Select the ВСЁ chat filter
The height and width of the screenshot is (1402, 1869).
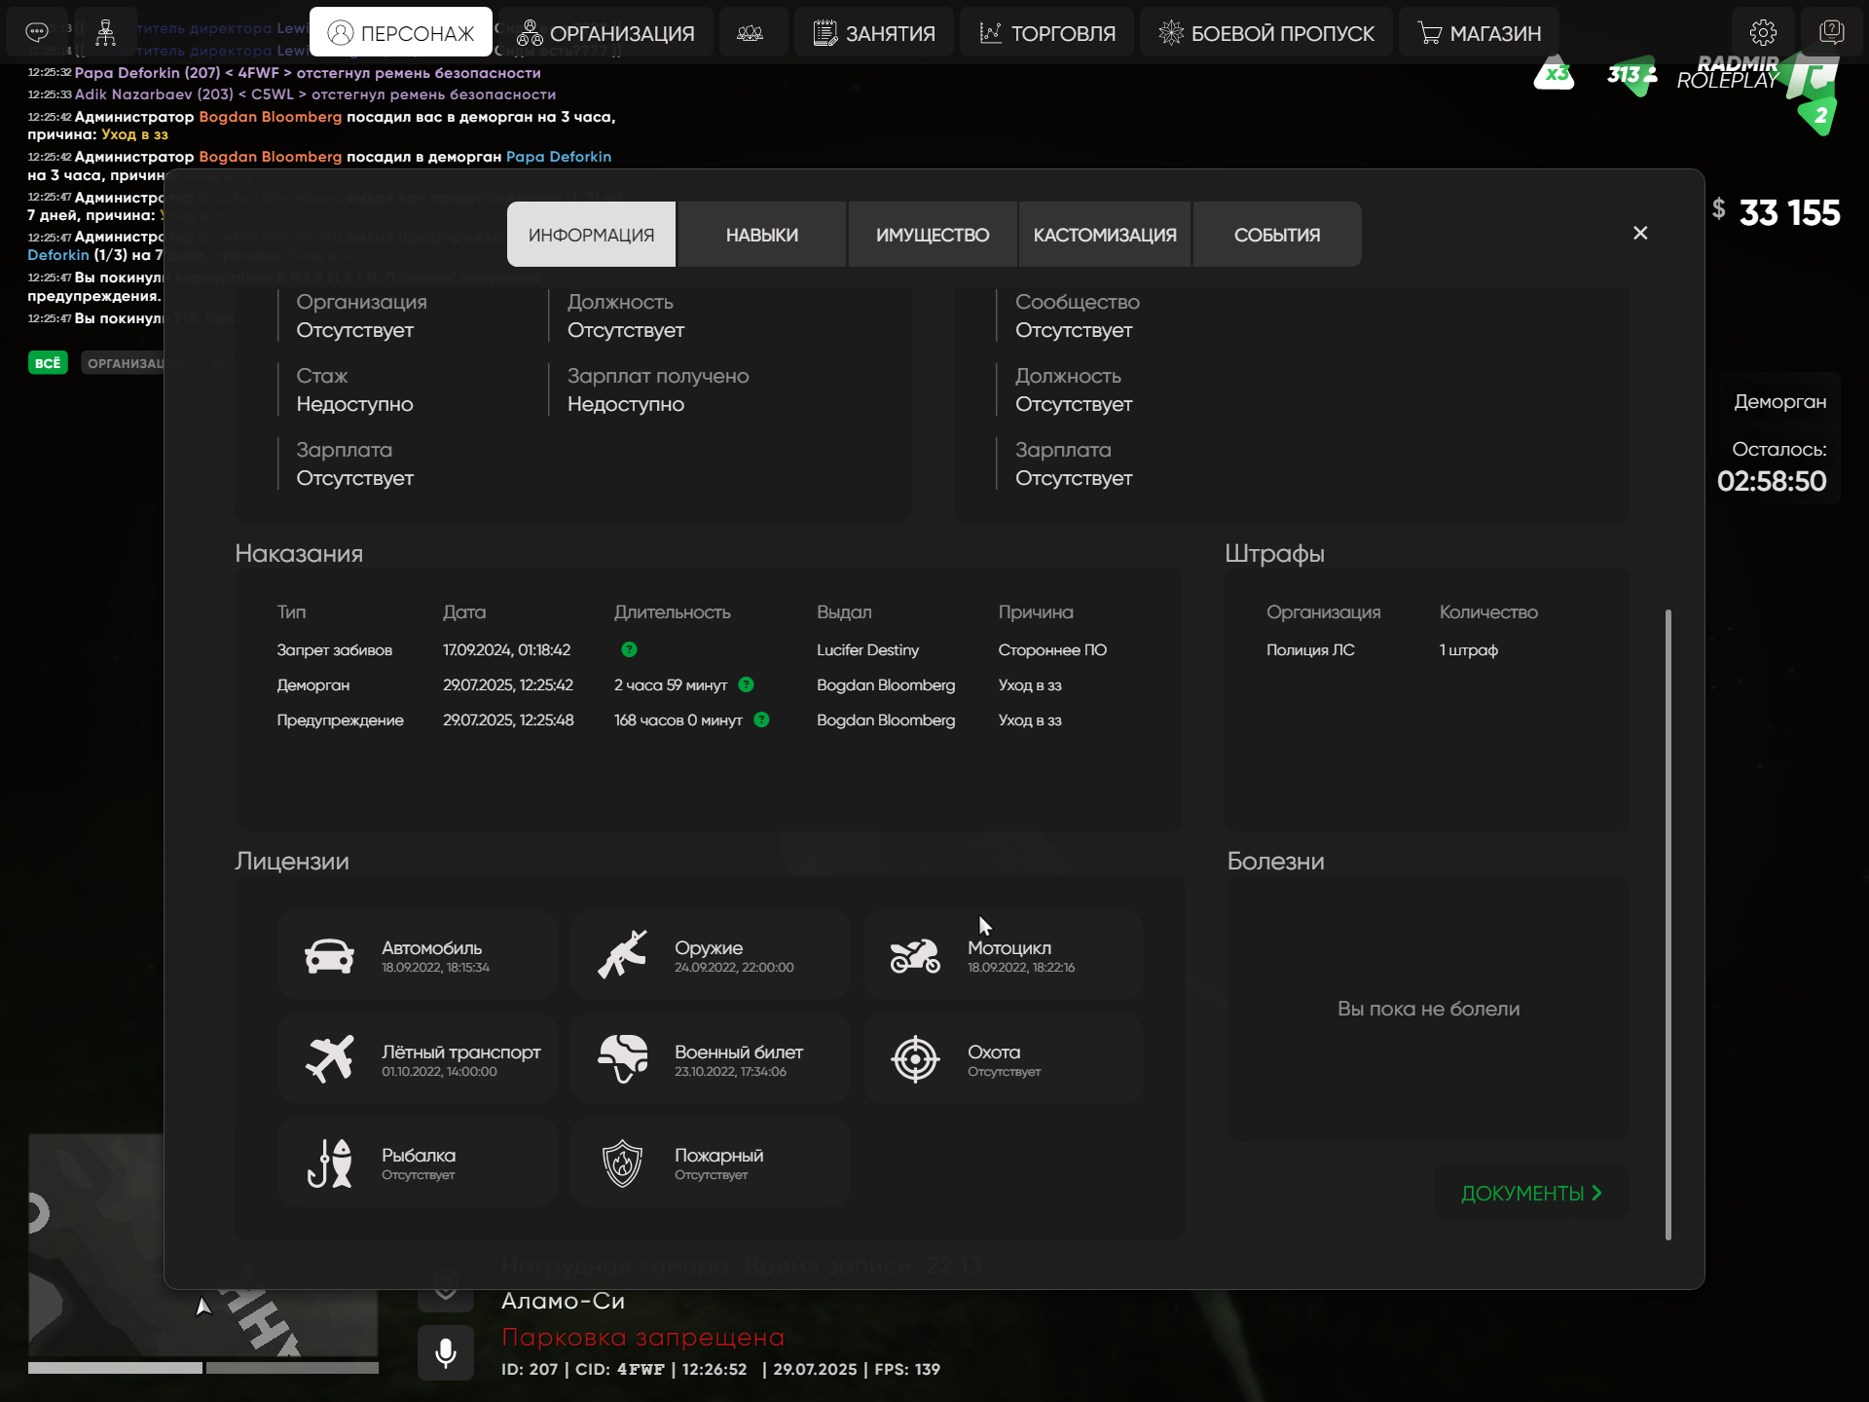(48, 363)
